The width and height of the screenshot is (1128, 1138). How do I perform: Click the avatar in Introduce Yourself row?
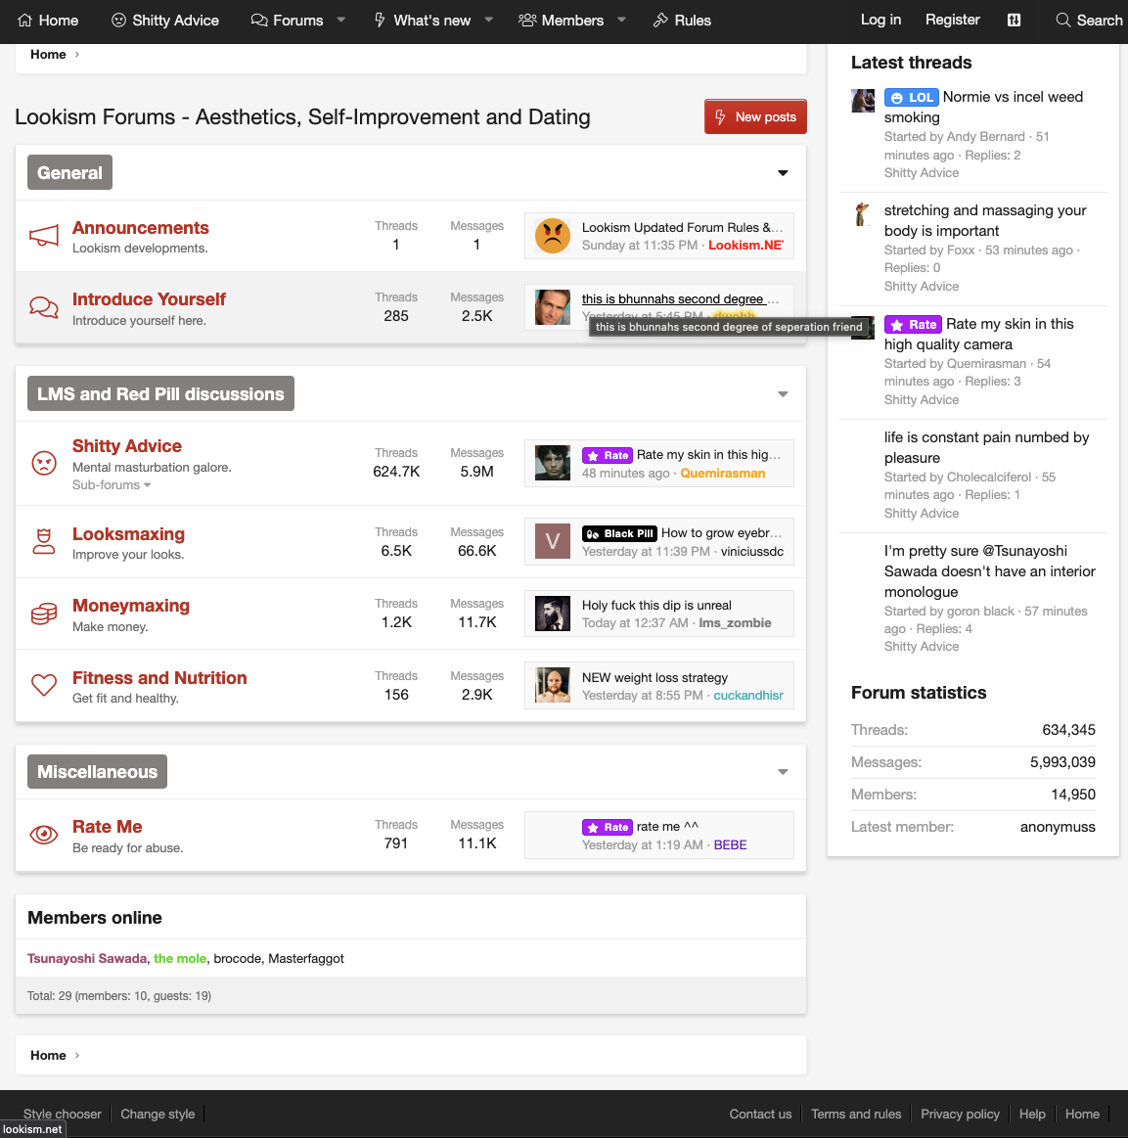552,307
